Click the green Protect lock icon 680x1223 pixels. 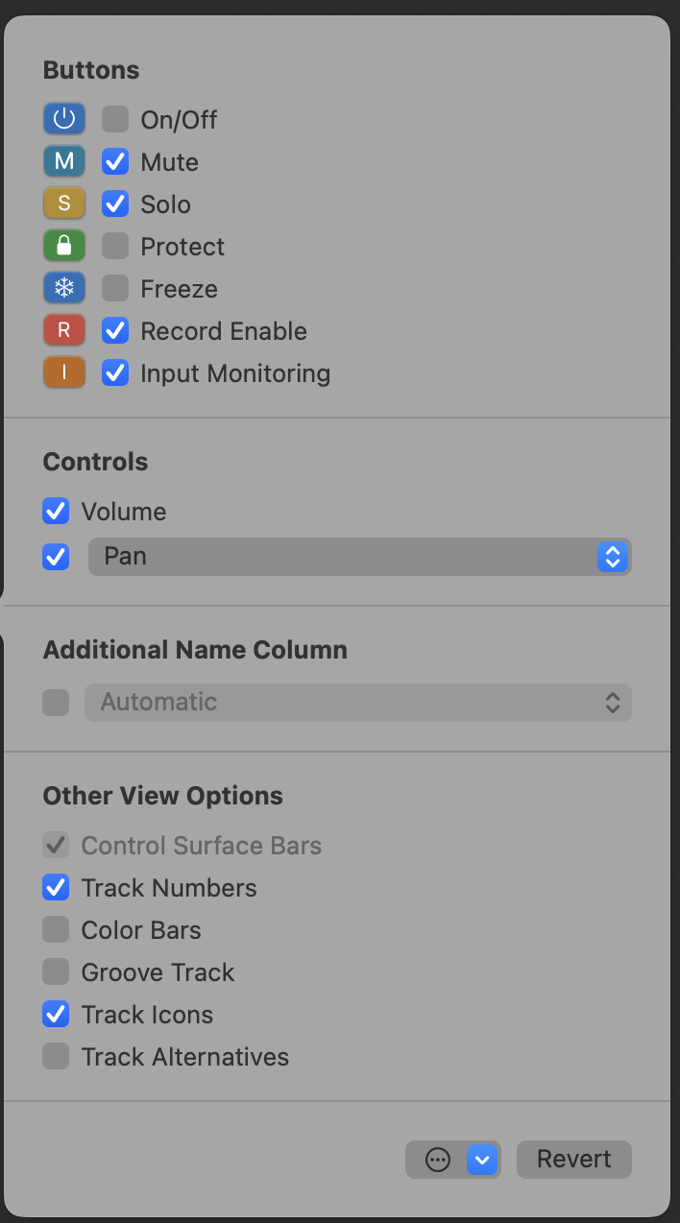(x=64, y=246)
